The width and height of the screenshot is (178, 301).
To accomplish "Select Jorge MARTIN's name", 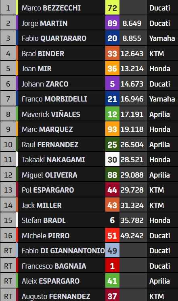I will click(45, 23).
